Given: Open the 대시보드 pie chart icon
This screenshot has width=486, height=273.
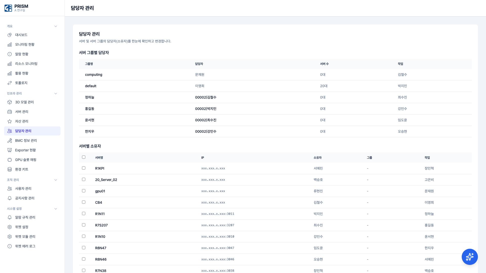Looking at the screenshot, I should click(10, 35).
